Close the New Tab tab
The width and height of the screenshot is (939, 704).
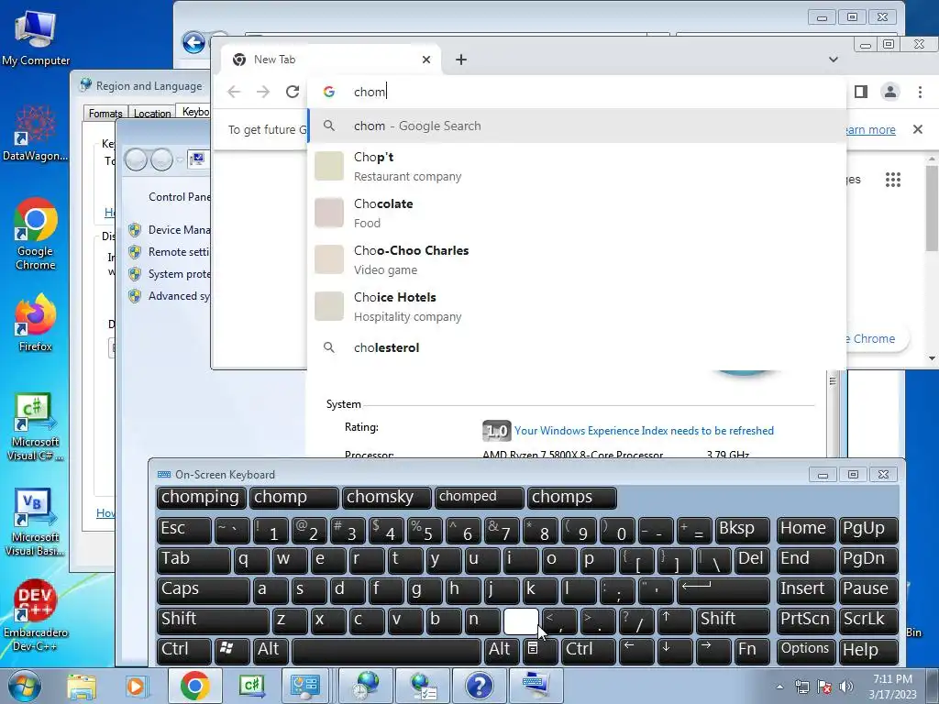(426, 60)
